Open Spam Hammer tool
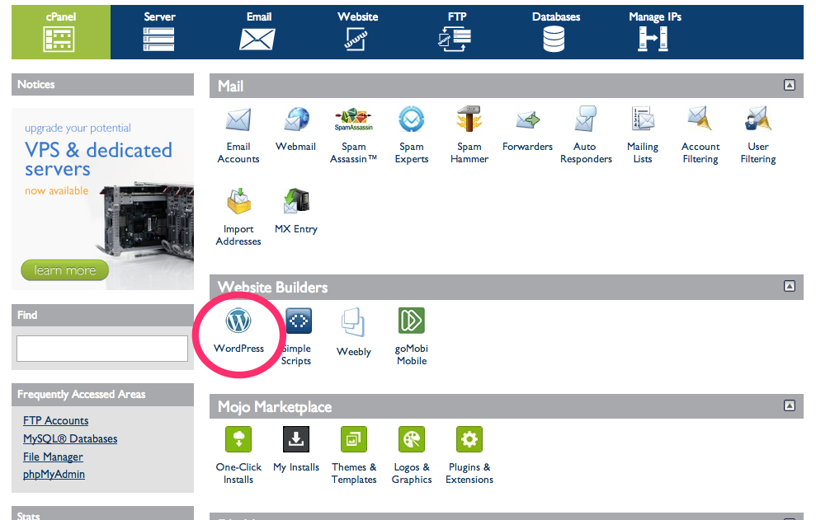Image resolution: width=816 pixels, height=520 pixels. 469,135
